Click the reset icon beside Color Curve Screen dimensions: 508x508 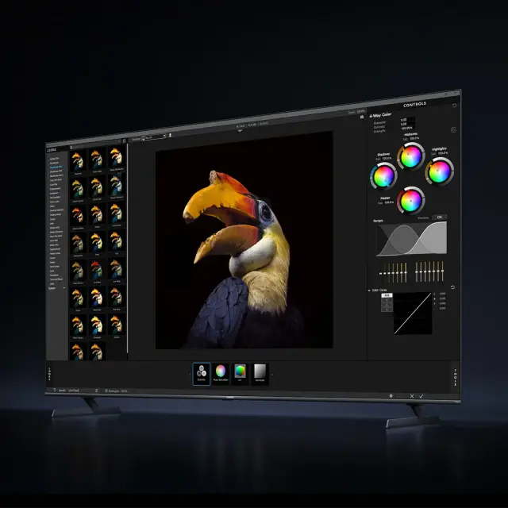(x=452, y=287)
